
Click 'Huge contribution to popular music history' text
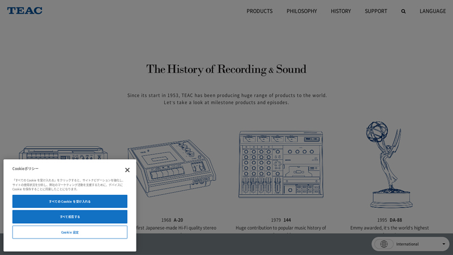(x=281, y=228)
